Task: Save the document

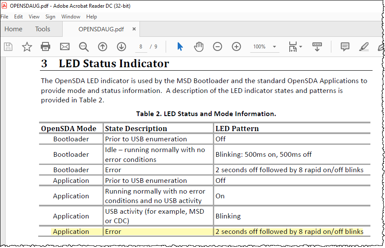Action: 8,47
